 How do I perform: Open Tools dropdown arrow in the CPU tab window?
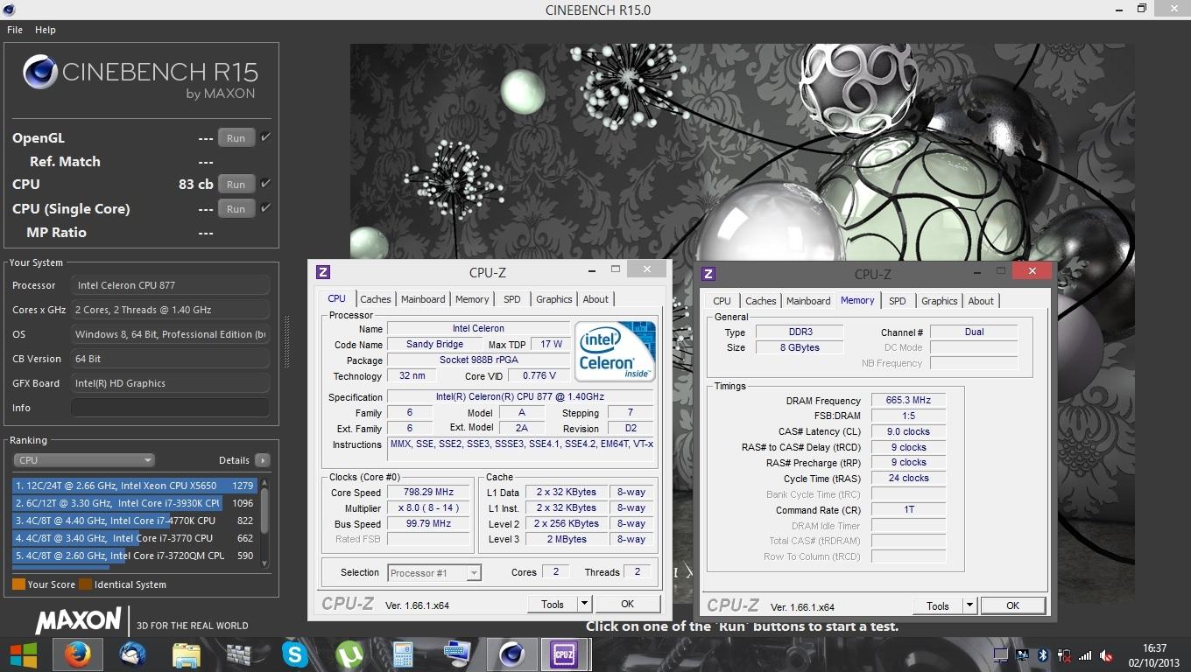click(x=585, y=604)
